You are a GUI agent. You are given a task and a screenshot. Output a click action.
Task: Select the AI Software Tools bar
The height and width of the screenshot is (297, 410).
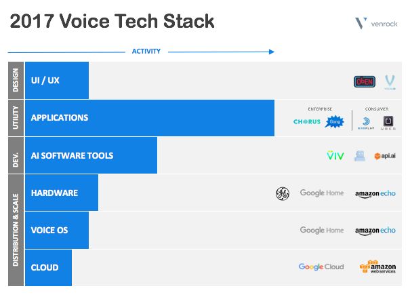click(x=91, y=155)
